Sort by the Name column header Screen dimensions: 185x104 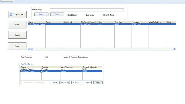[37, 22]
